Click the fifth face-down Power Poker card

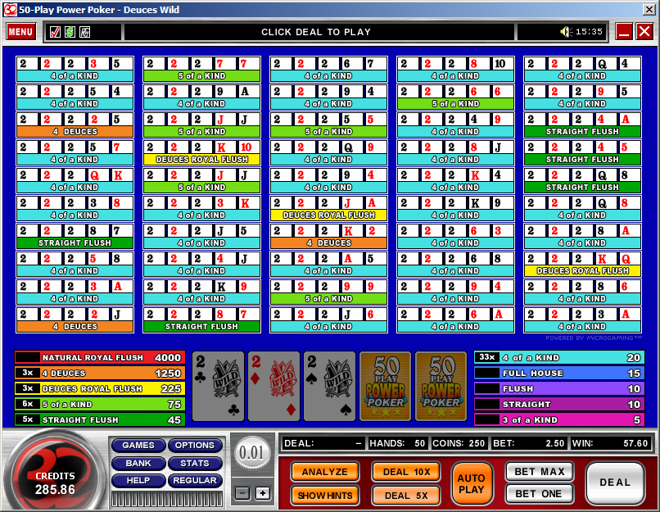click(441, 386)
